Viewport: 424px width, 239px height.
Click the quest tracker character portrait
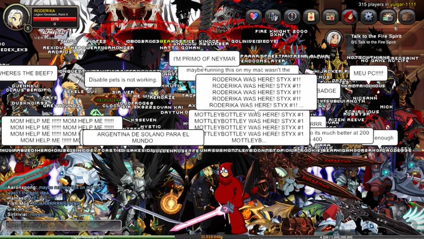[334, 39]
